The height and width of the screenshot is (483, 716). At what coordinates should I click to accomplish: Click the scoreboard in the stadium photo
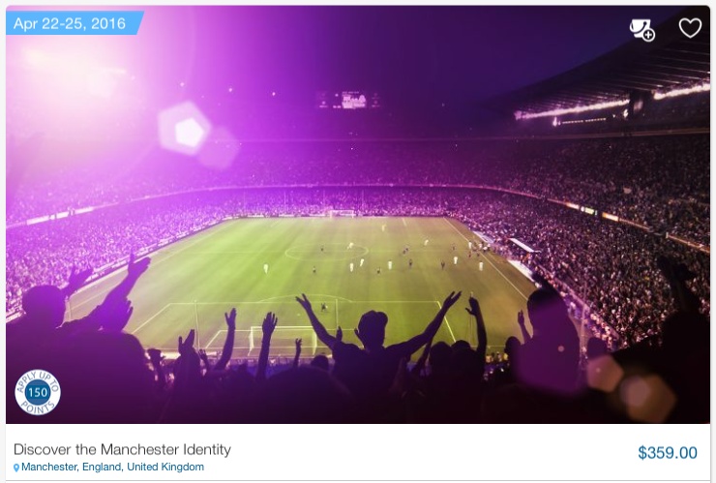point(348,100)
